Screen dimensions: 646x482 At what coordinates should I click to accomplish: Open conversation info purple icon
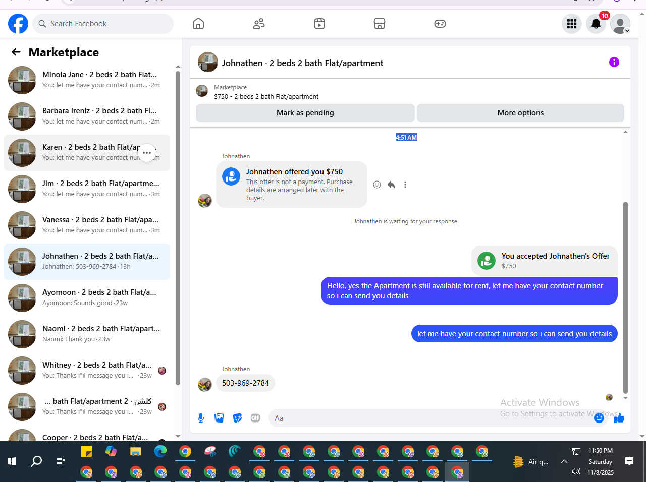tap(614, 62)
